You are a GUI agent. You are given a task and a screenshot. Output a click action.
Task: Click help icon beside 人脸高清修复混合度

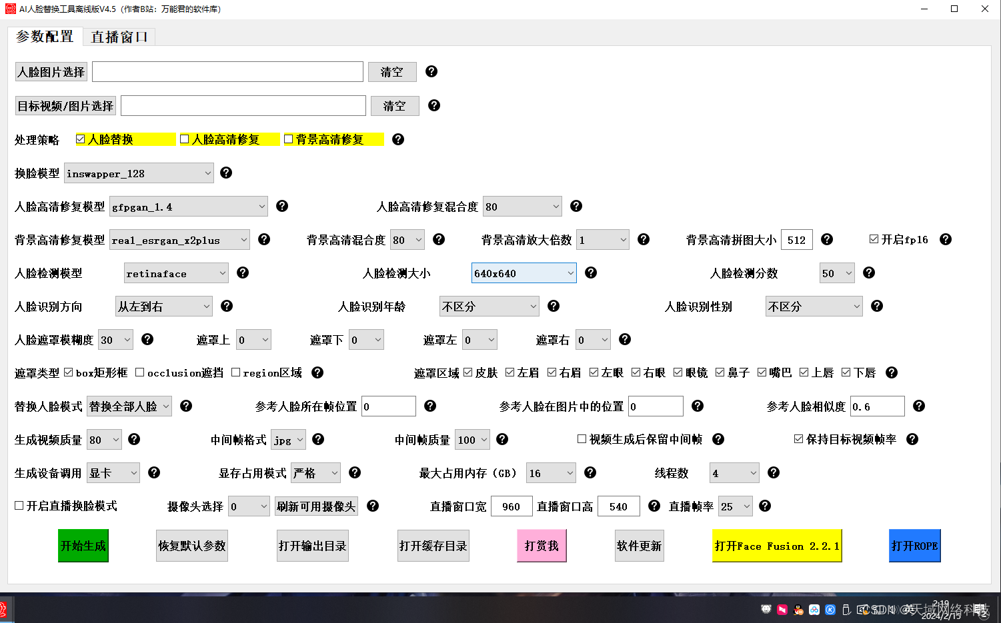tap(576, 206)
